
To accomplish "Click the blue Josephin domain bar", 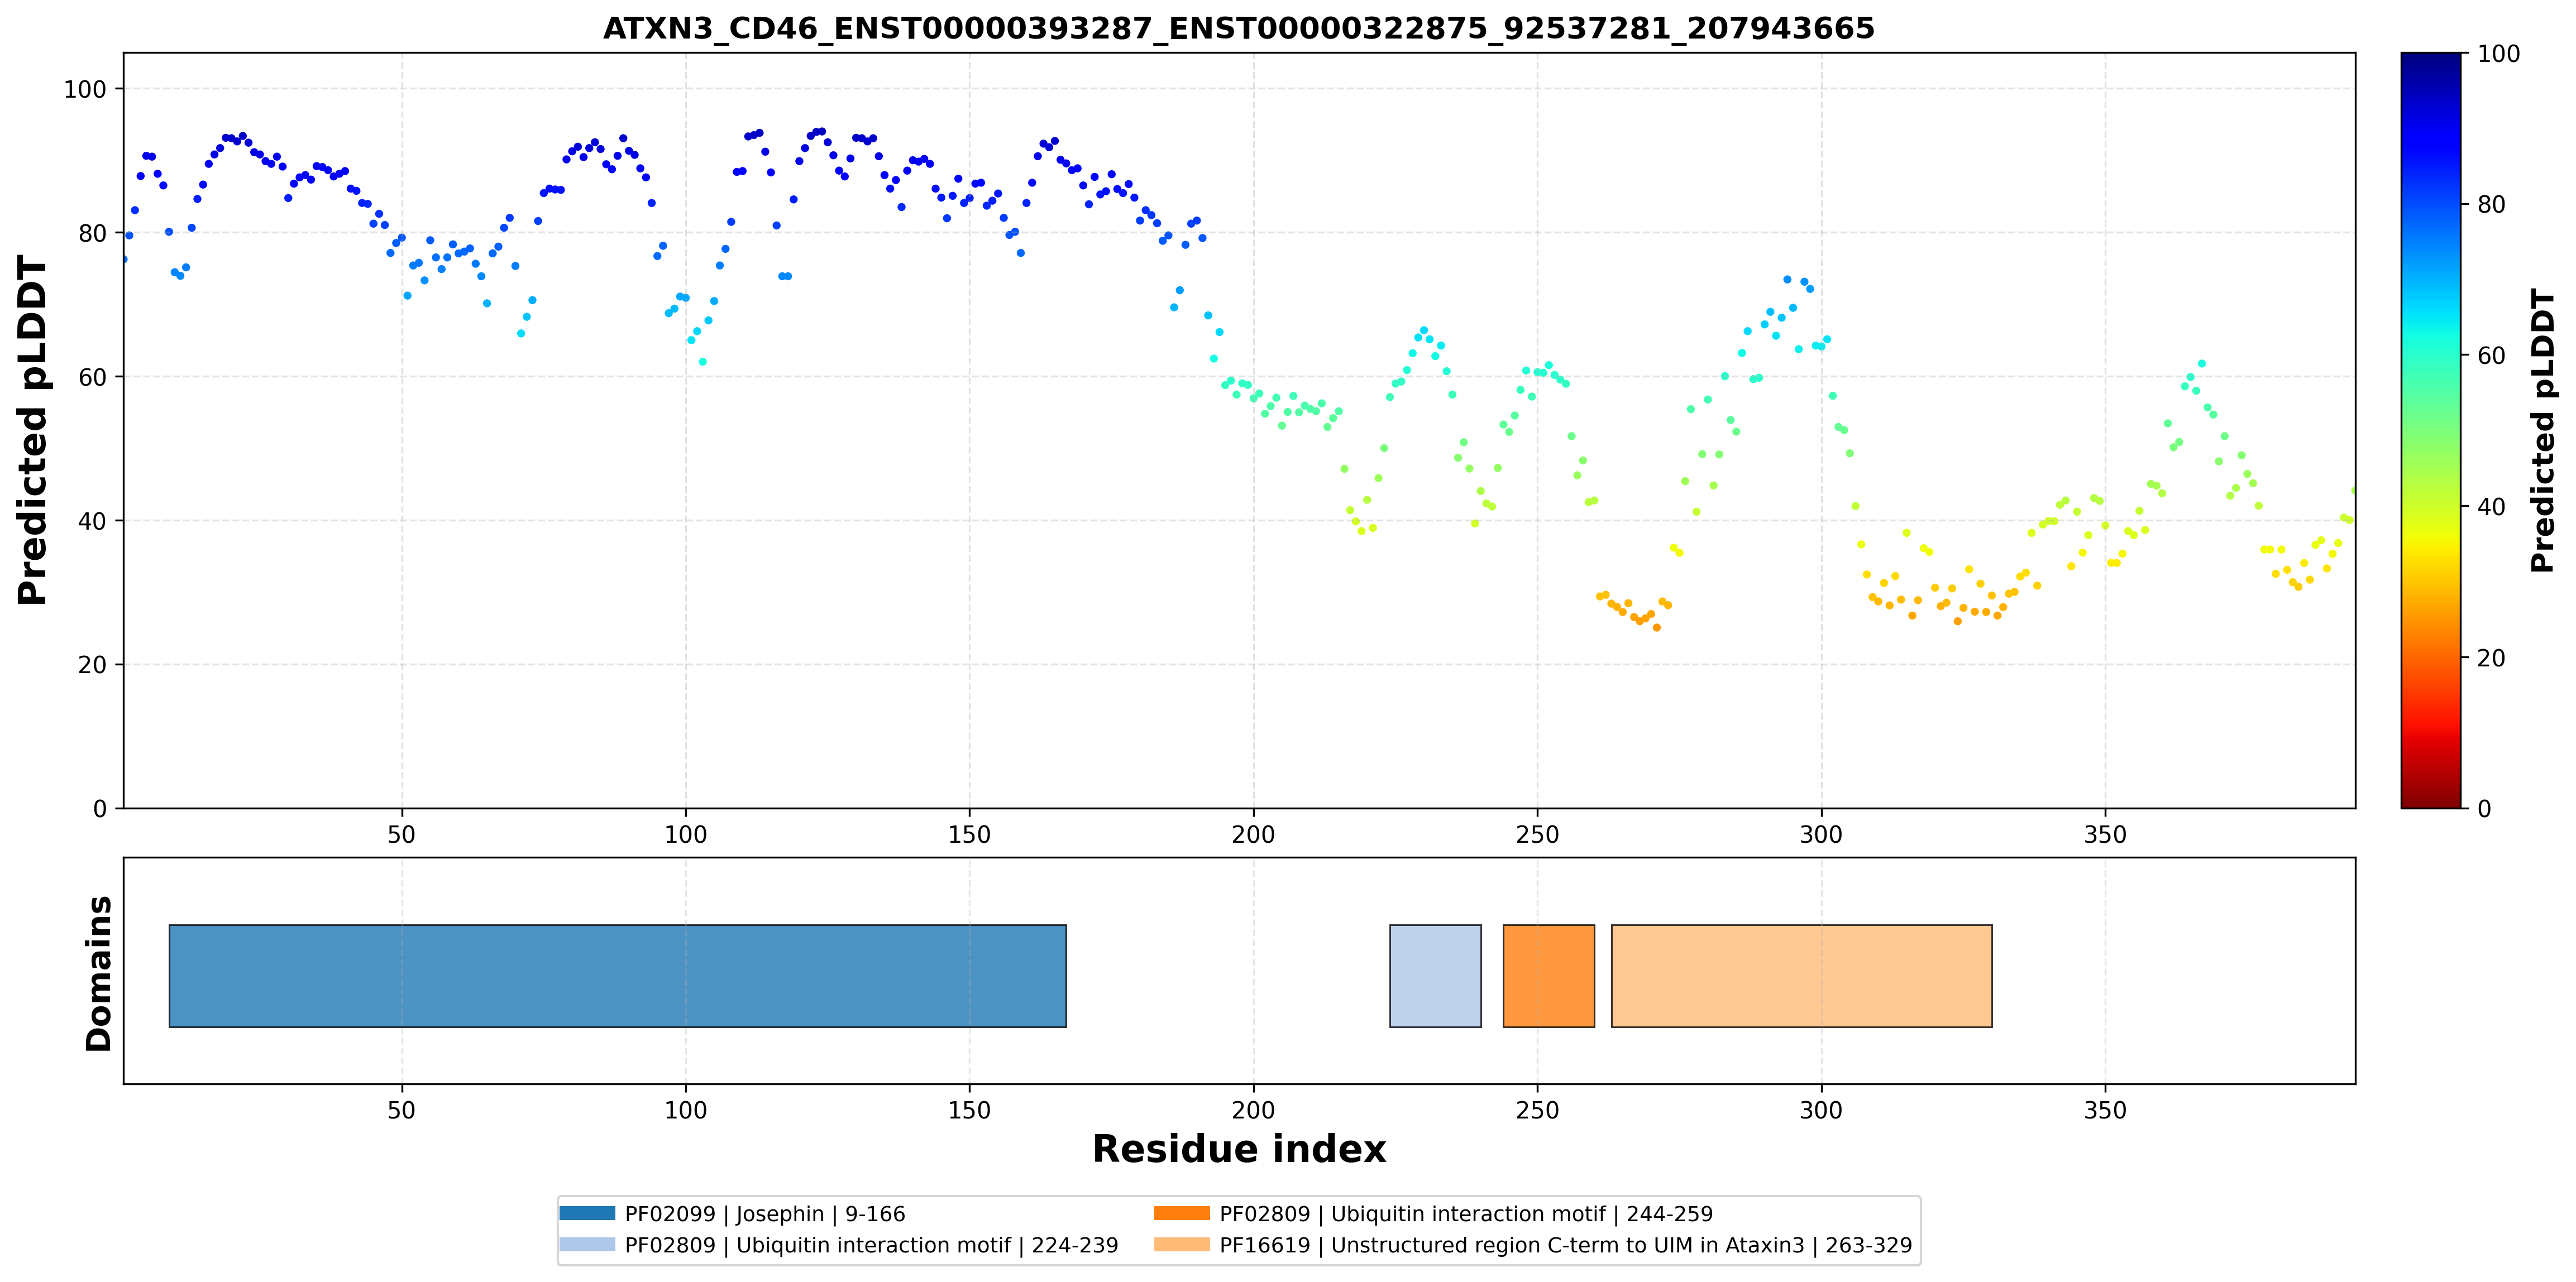I will 617,975.
